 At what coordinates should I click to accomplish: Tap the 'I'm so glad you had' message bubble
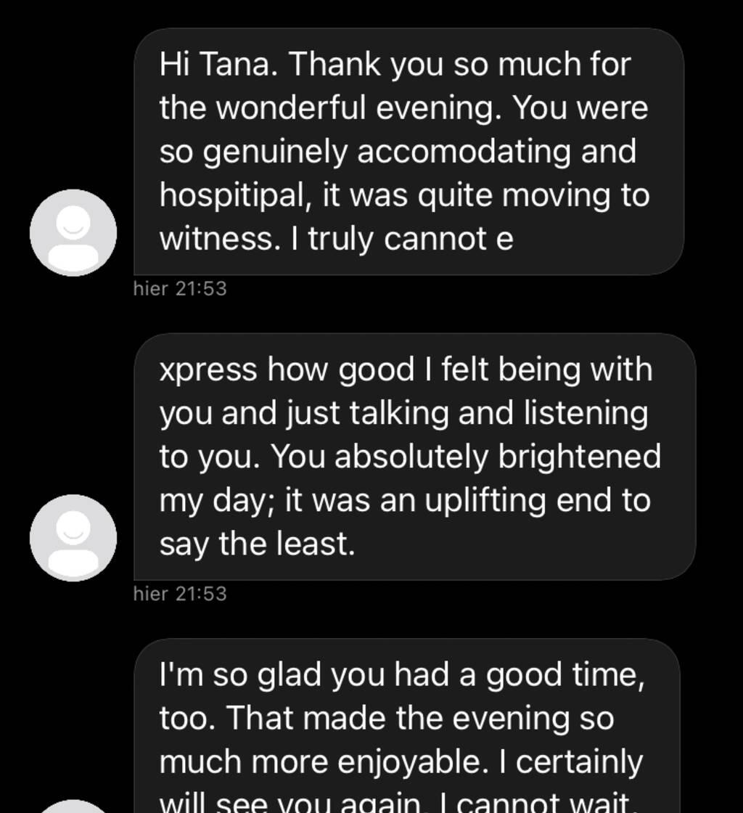(407, 726)
